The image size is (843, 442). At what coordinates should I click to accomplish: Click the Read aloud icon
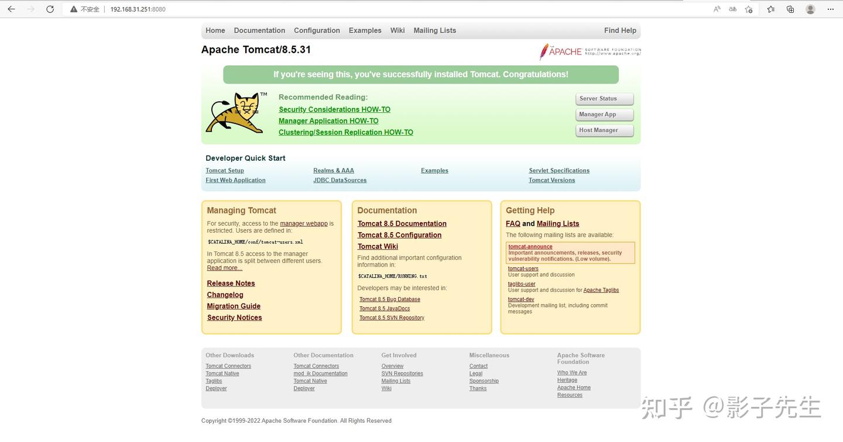[716, 9]
